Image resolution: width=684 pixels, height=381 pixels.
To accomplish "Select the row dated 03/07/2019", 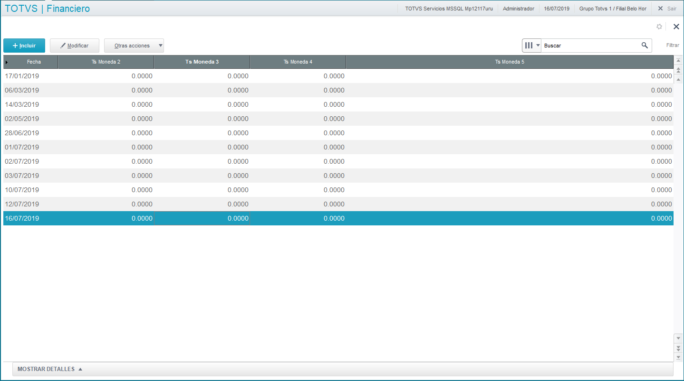I will [338, 176].
